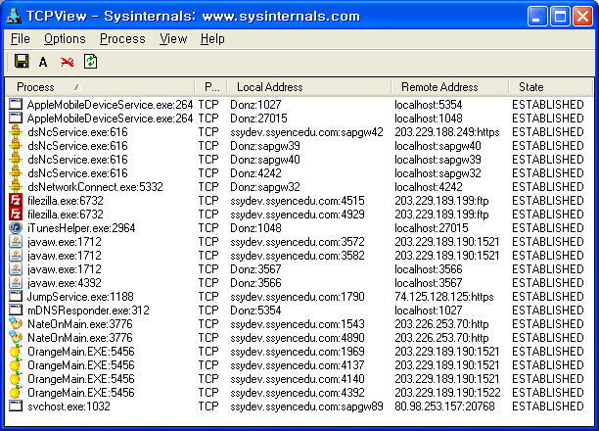
Task: Select remote address 203.229.188.249:https
Action: pos(447,132)
